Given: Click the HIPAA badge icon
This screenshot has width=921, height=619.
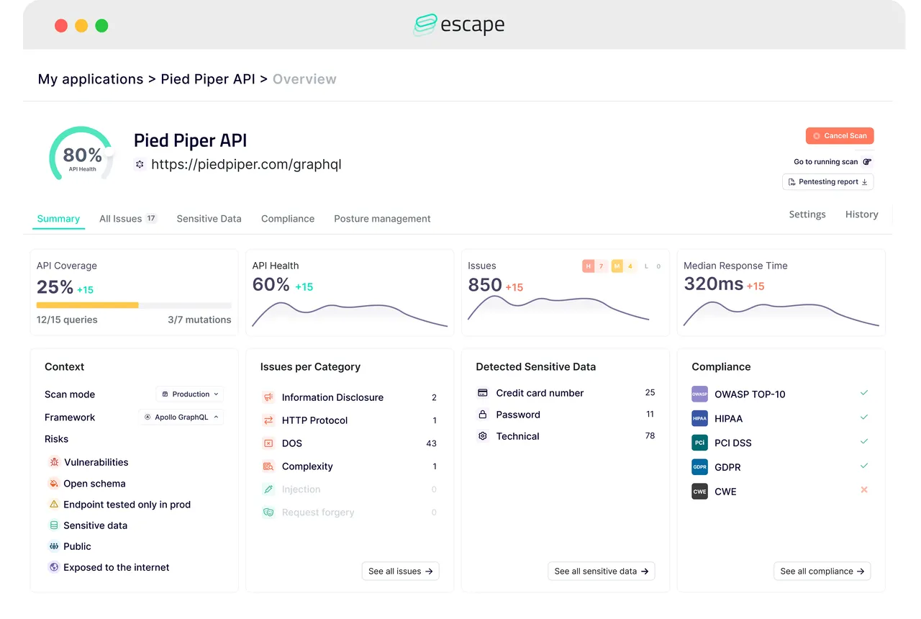Looking at the screenshot, I should [x=699, y=418].
